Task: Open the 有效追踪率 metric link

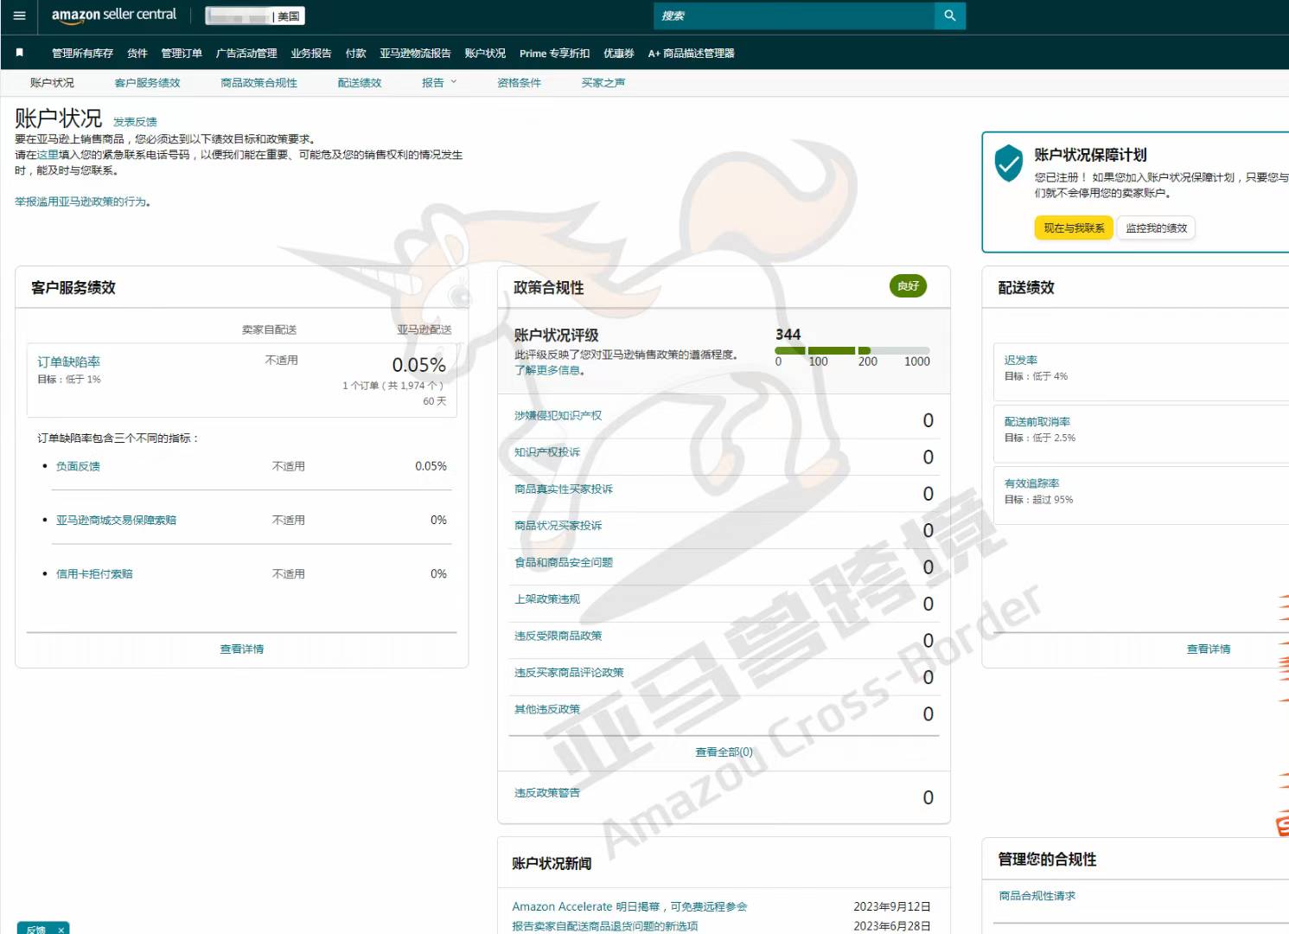Action: (x=1031, y=483)
